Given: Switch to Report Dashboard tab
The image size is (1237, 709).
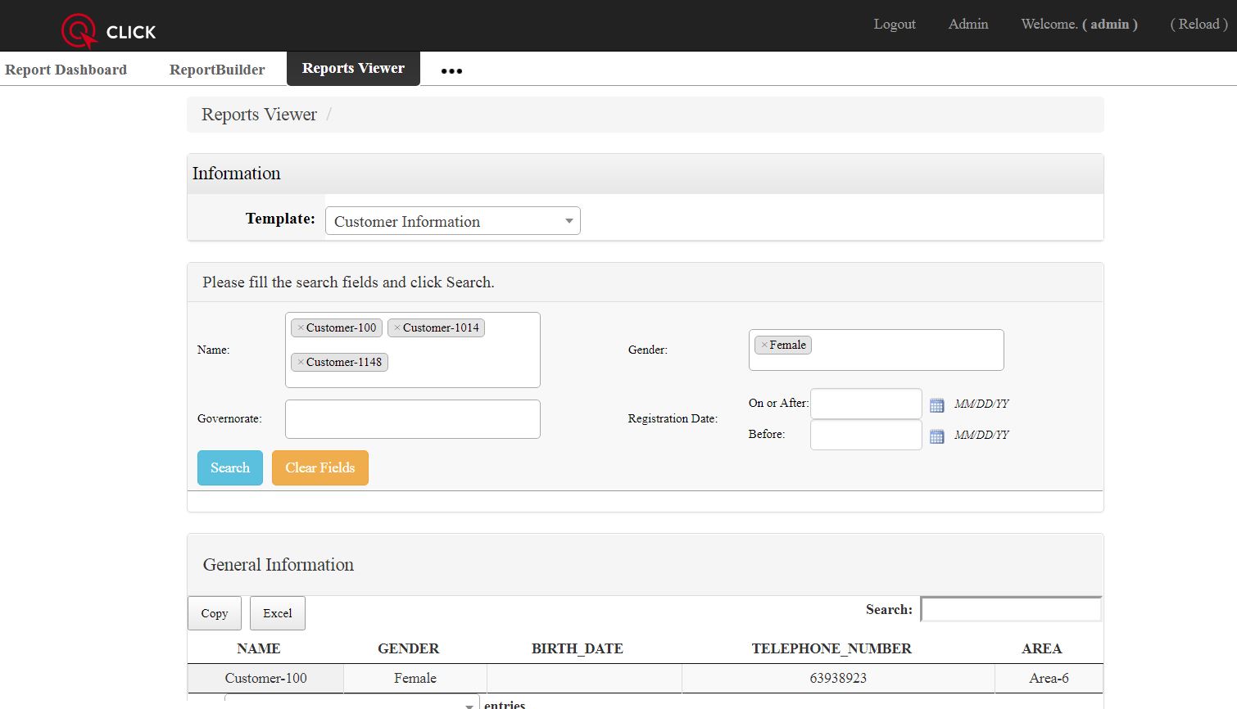Looking at the screenshot, I should pos(66,70).
